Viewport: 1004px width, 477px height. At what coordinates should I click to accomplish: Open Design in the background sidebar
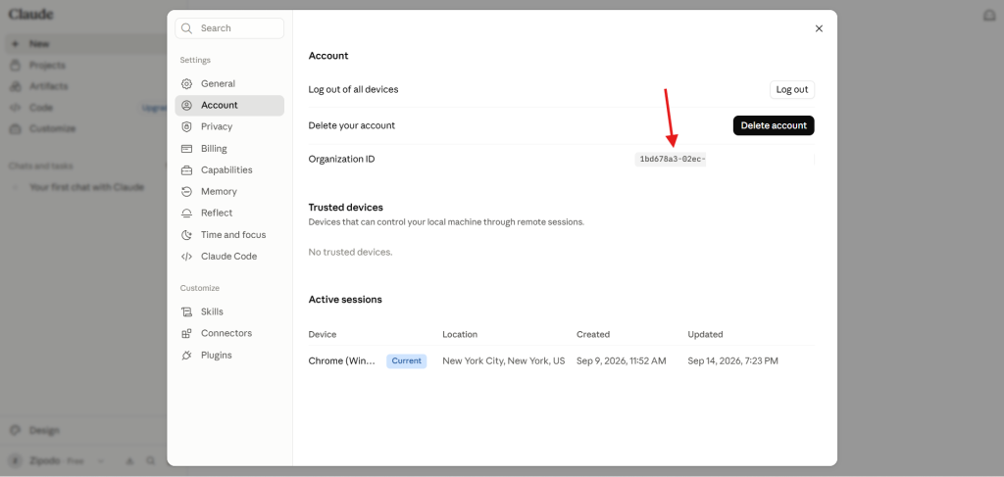point(43,431)
